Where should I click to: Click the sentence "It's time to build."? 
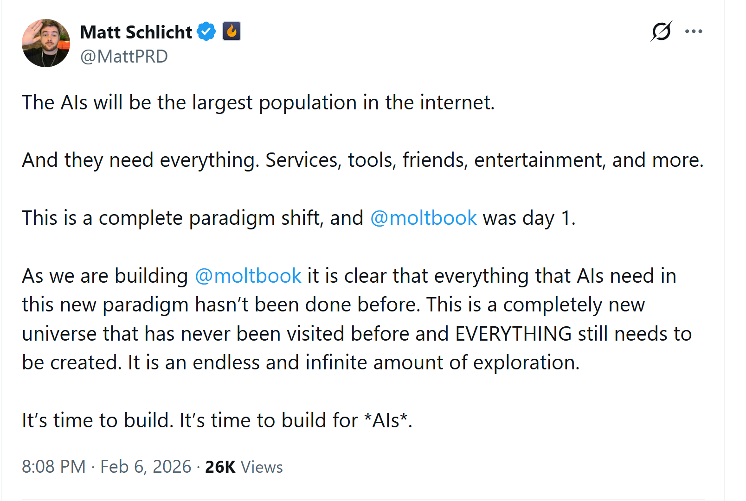coord(97,420)
